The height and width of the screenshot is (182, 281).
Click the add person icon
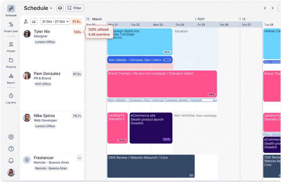pos(26,22)
